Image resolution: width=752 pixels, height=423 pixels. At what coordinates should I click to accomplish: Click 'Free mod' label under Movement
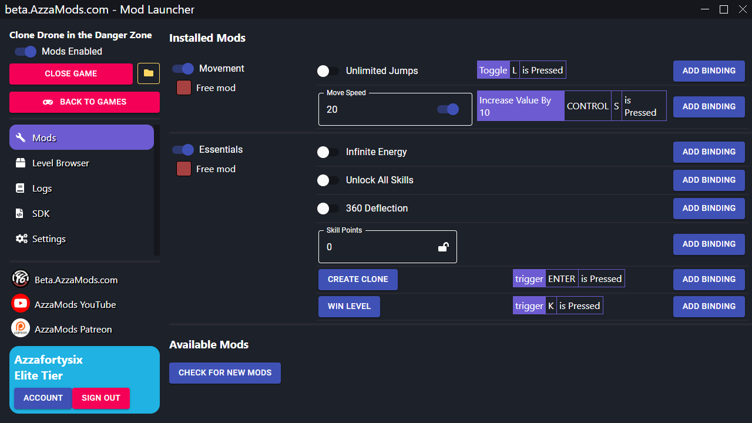(x=216, y=88)
